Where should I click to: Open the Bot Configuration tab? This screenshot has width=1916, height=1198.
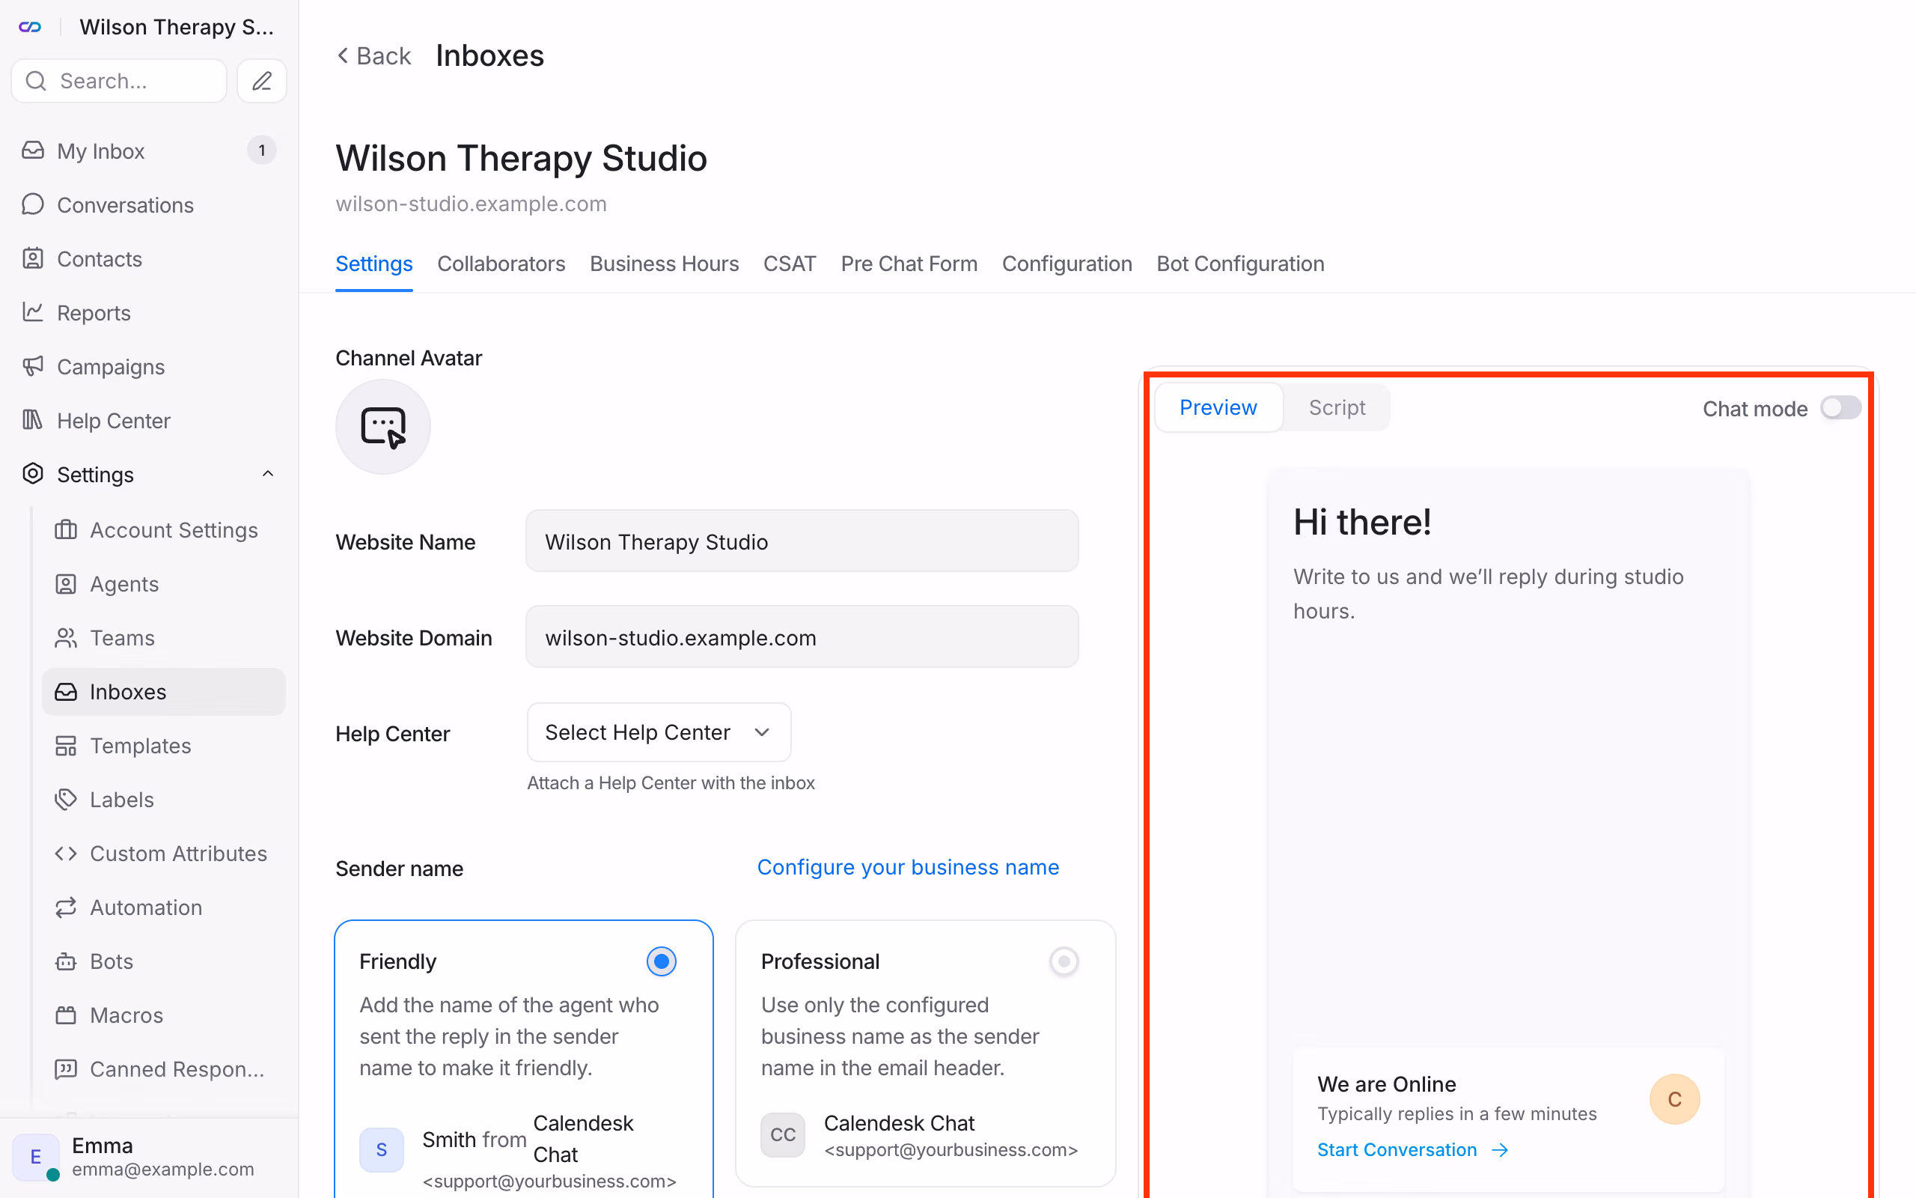tap(1240, 264)
